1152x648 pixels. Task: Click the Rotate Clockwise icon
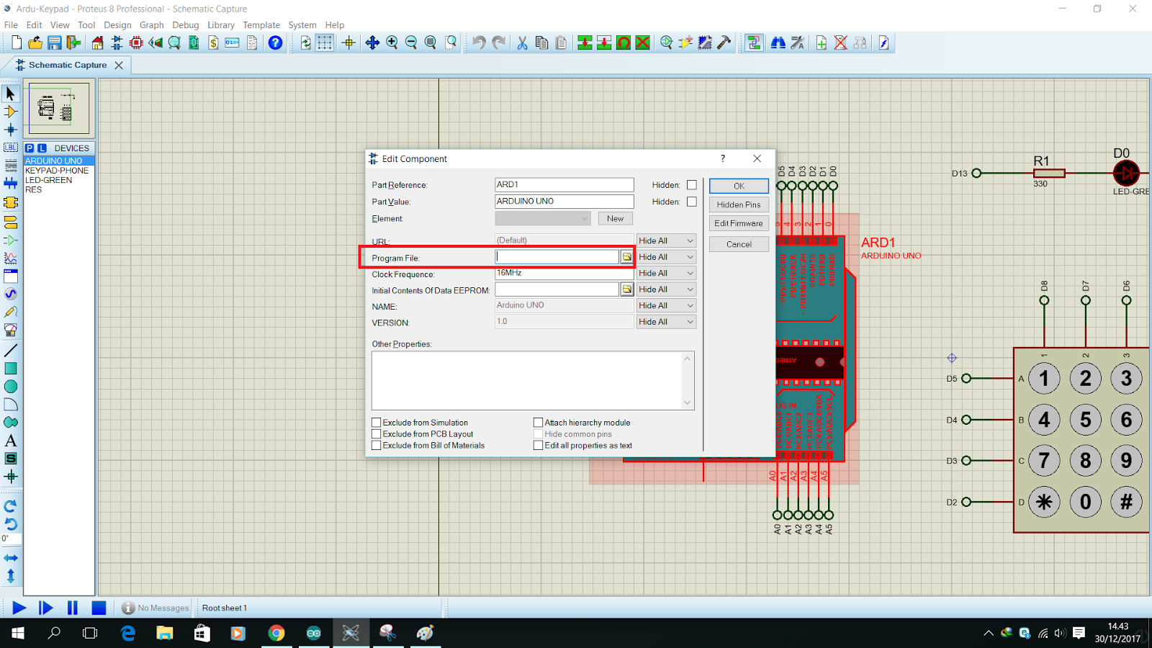(11, 506)
